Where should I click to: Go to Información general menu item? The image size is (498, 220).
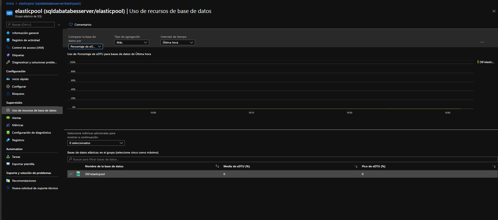tap(25, 33)
